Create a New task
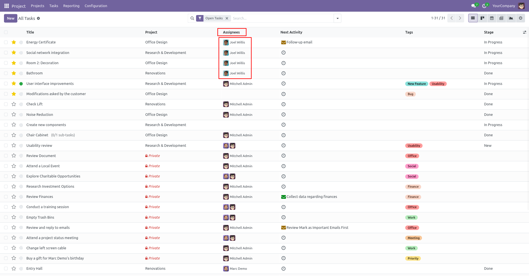529x276 pixels. coord(11,18)
